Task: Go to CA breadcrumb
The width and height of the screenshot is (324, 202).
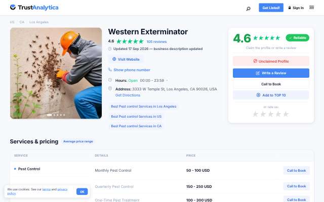Action: tap(22, 22)
